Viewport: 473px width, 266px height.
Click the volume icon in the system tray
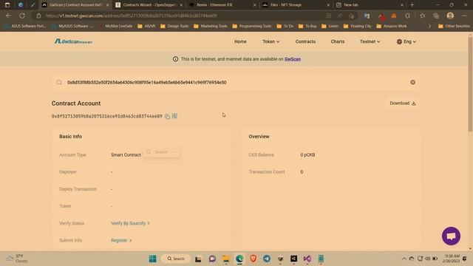click(427, 259)
